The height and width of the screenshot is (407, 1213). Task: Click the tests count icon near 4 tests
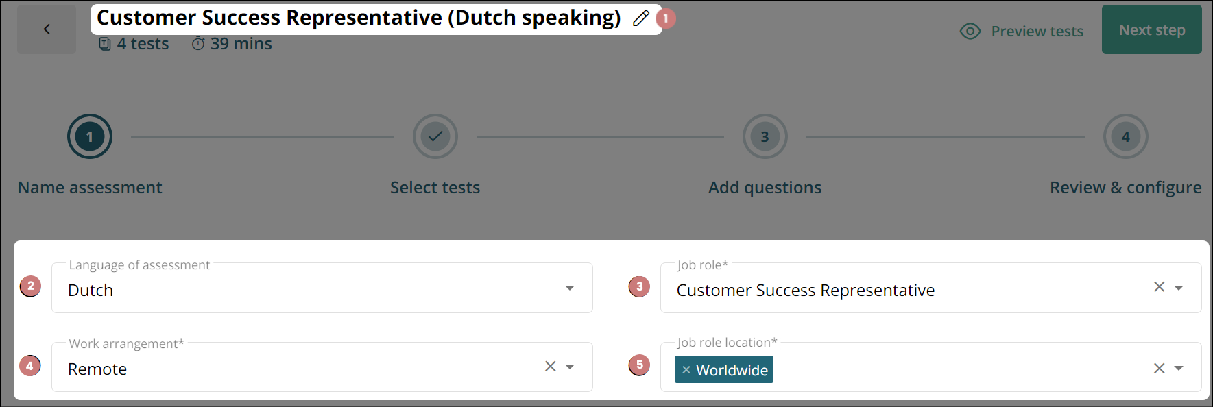point(104,43)
